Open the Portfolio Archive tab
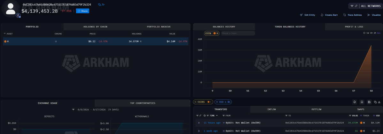 tap(159, 26)
